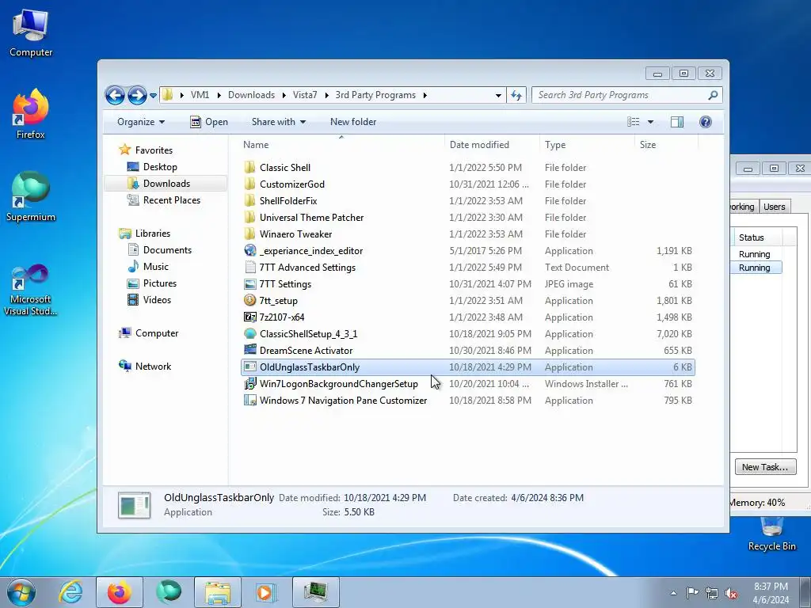
Task: Click the VM1 breadcrumb in address bar
Action: [200, 95]
